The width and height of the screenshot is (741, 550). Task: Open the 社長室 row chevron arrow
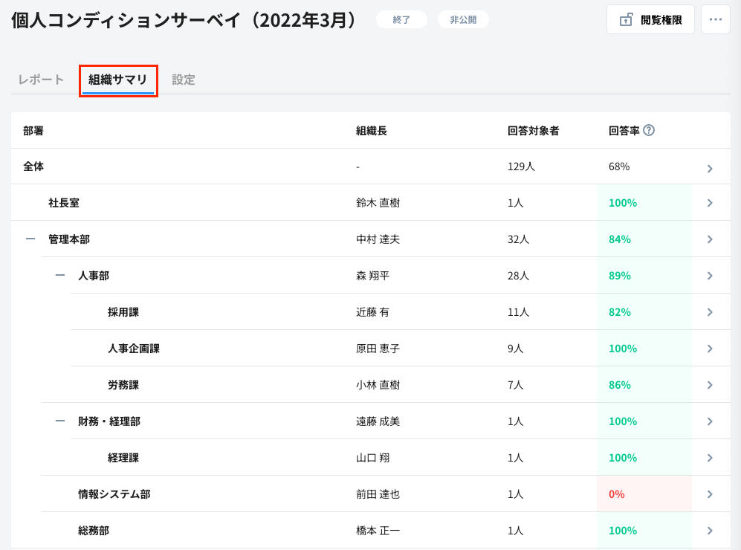click(x=710, y=202)
